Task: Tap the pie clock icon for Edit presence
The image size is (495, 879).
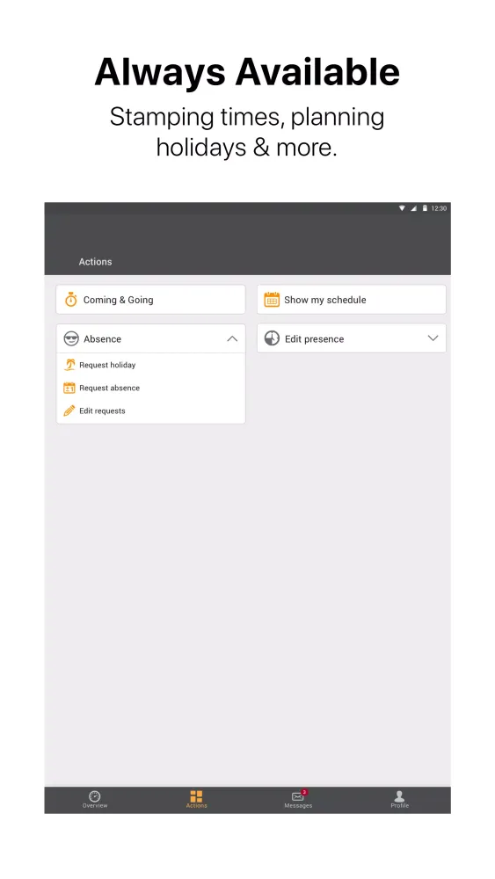Action: coord(272,338)
